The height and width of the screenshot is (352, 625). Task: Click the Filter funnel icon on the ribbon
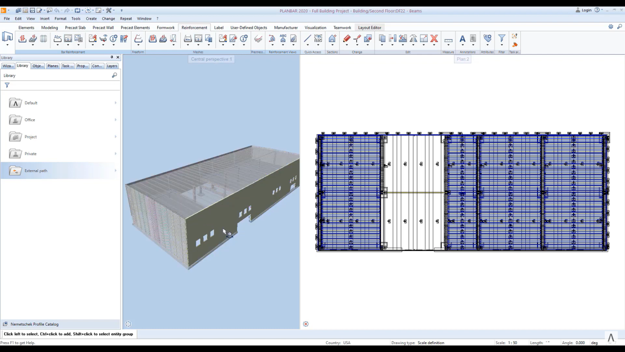(501, 39)
